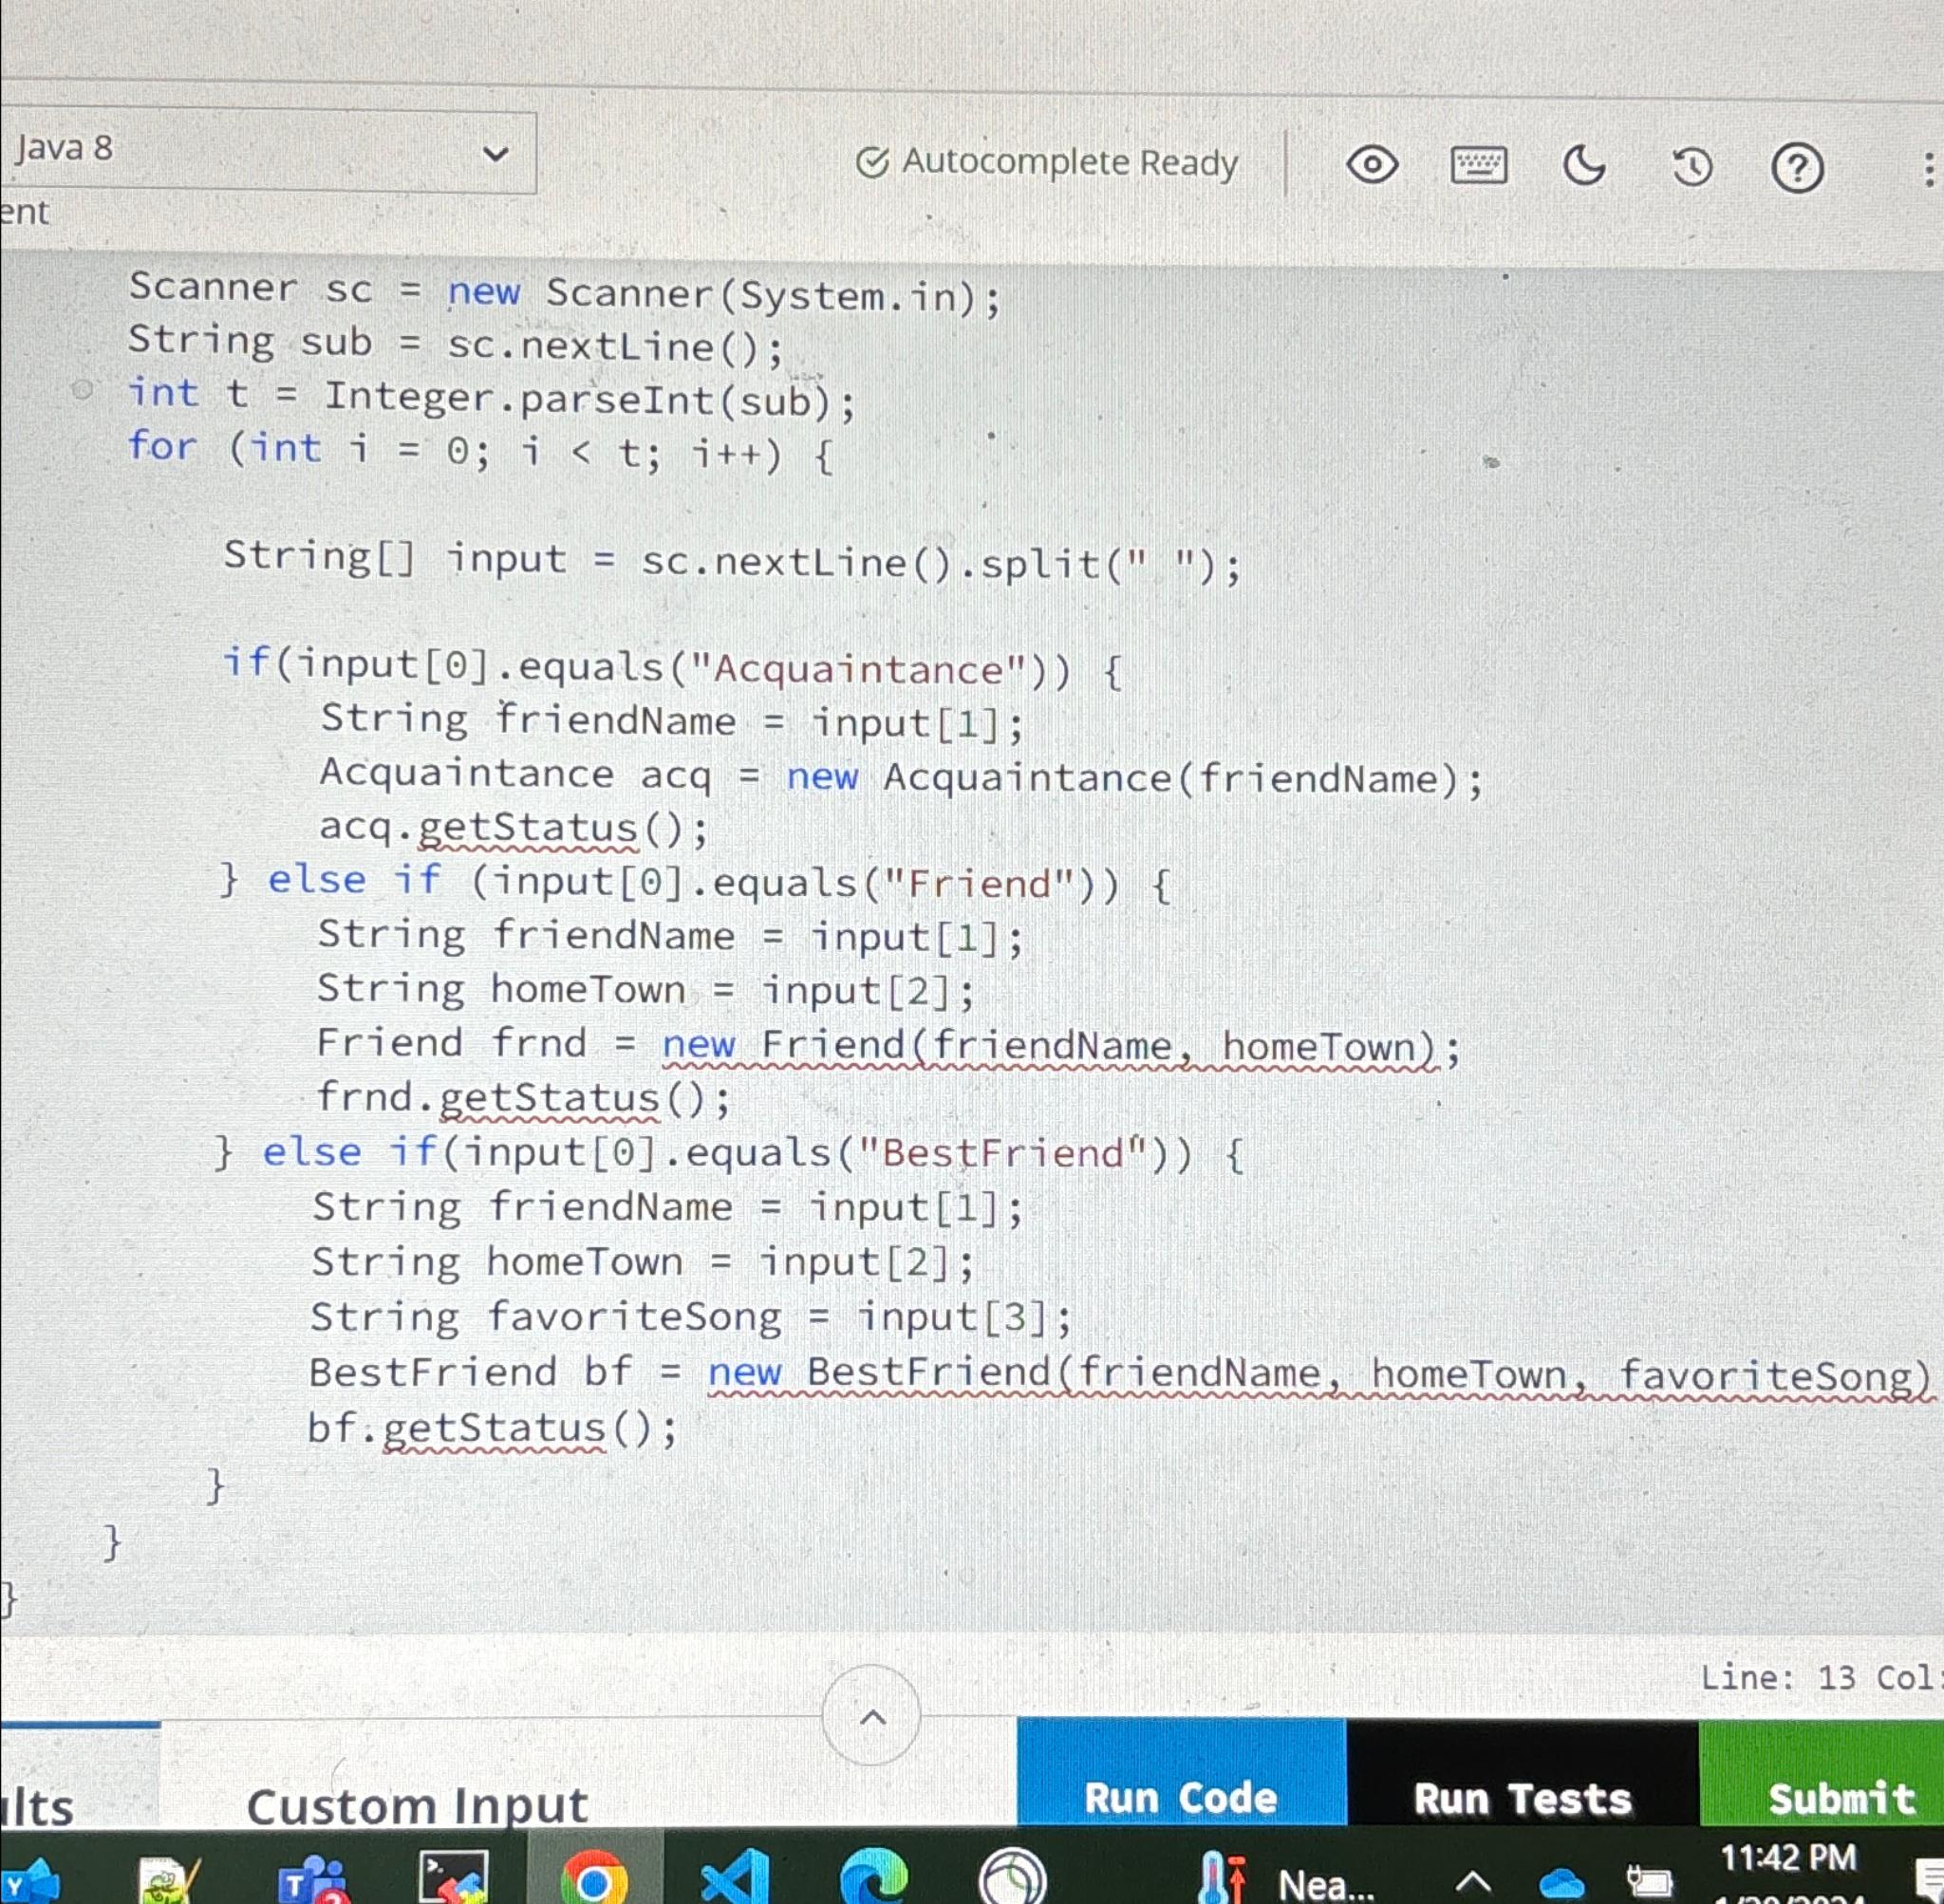This screenshot has height=1904, width=1944.
Task: Click the 'String sub = sc.nextLine();' line
Action: pyautogui.click(x=456, y=343)
